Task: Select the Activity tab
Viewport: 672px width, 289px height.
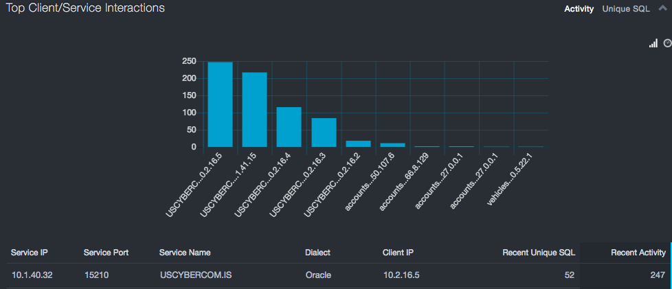Action: coord(579,9)
